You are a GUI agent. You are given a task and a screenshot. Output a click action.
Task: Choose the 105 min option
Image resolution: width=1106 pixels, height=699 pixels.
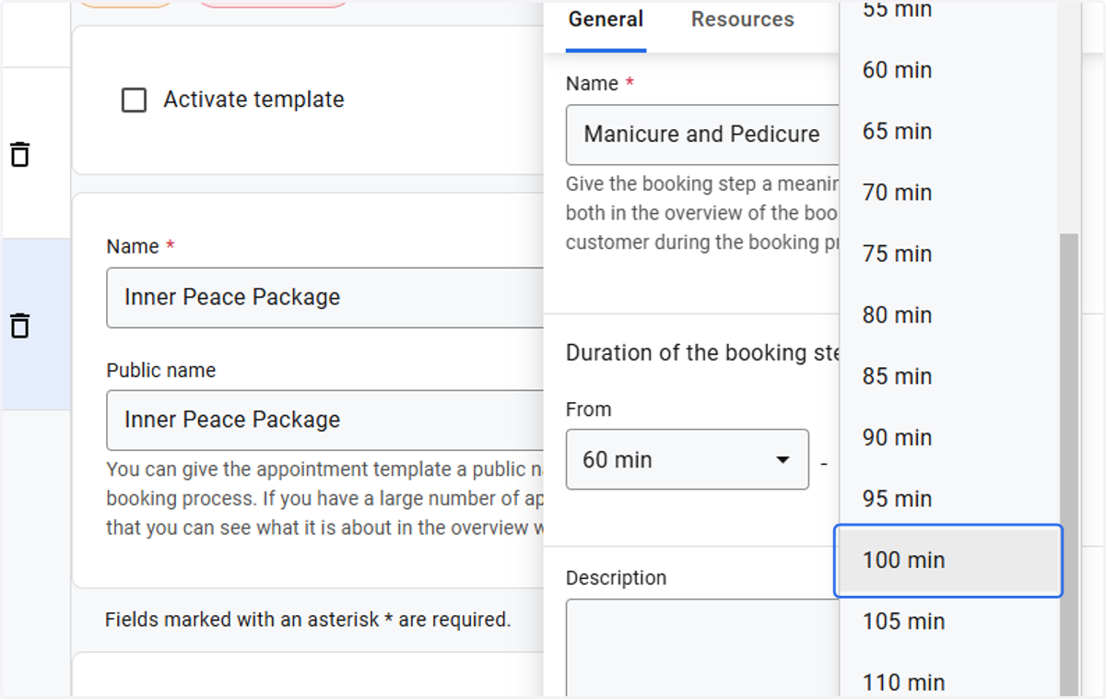click(x=949, y=622)
